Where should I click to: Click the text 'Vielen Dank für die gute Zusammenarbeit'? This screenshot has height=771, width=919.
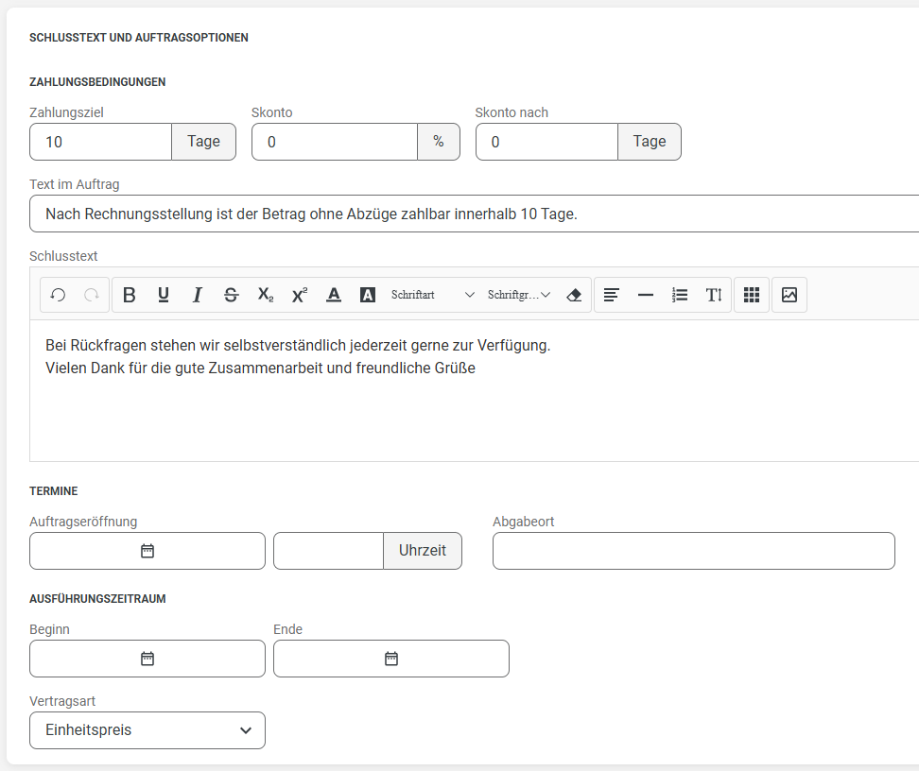(184, 368)
